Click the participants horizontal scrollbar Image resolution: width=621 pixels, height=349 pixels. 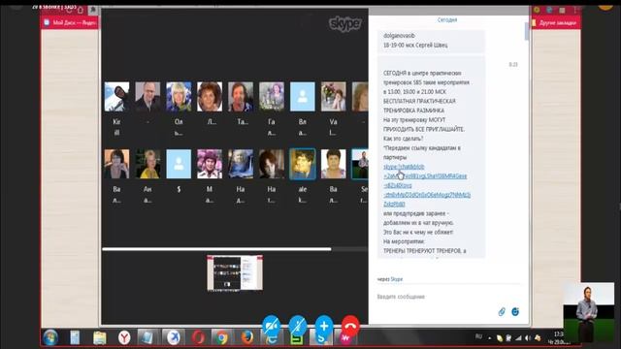pos(216,249)
